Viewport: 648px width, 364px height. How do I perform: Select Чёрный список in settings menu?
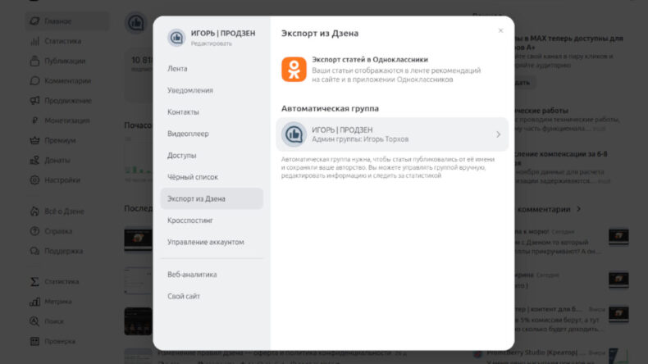click(x=193, y=177)
